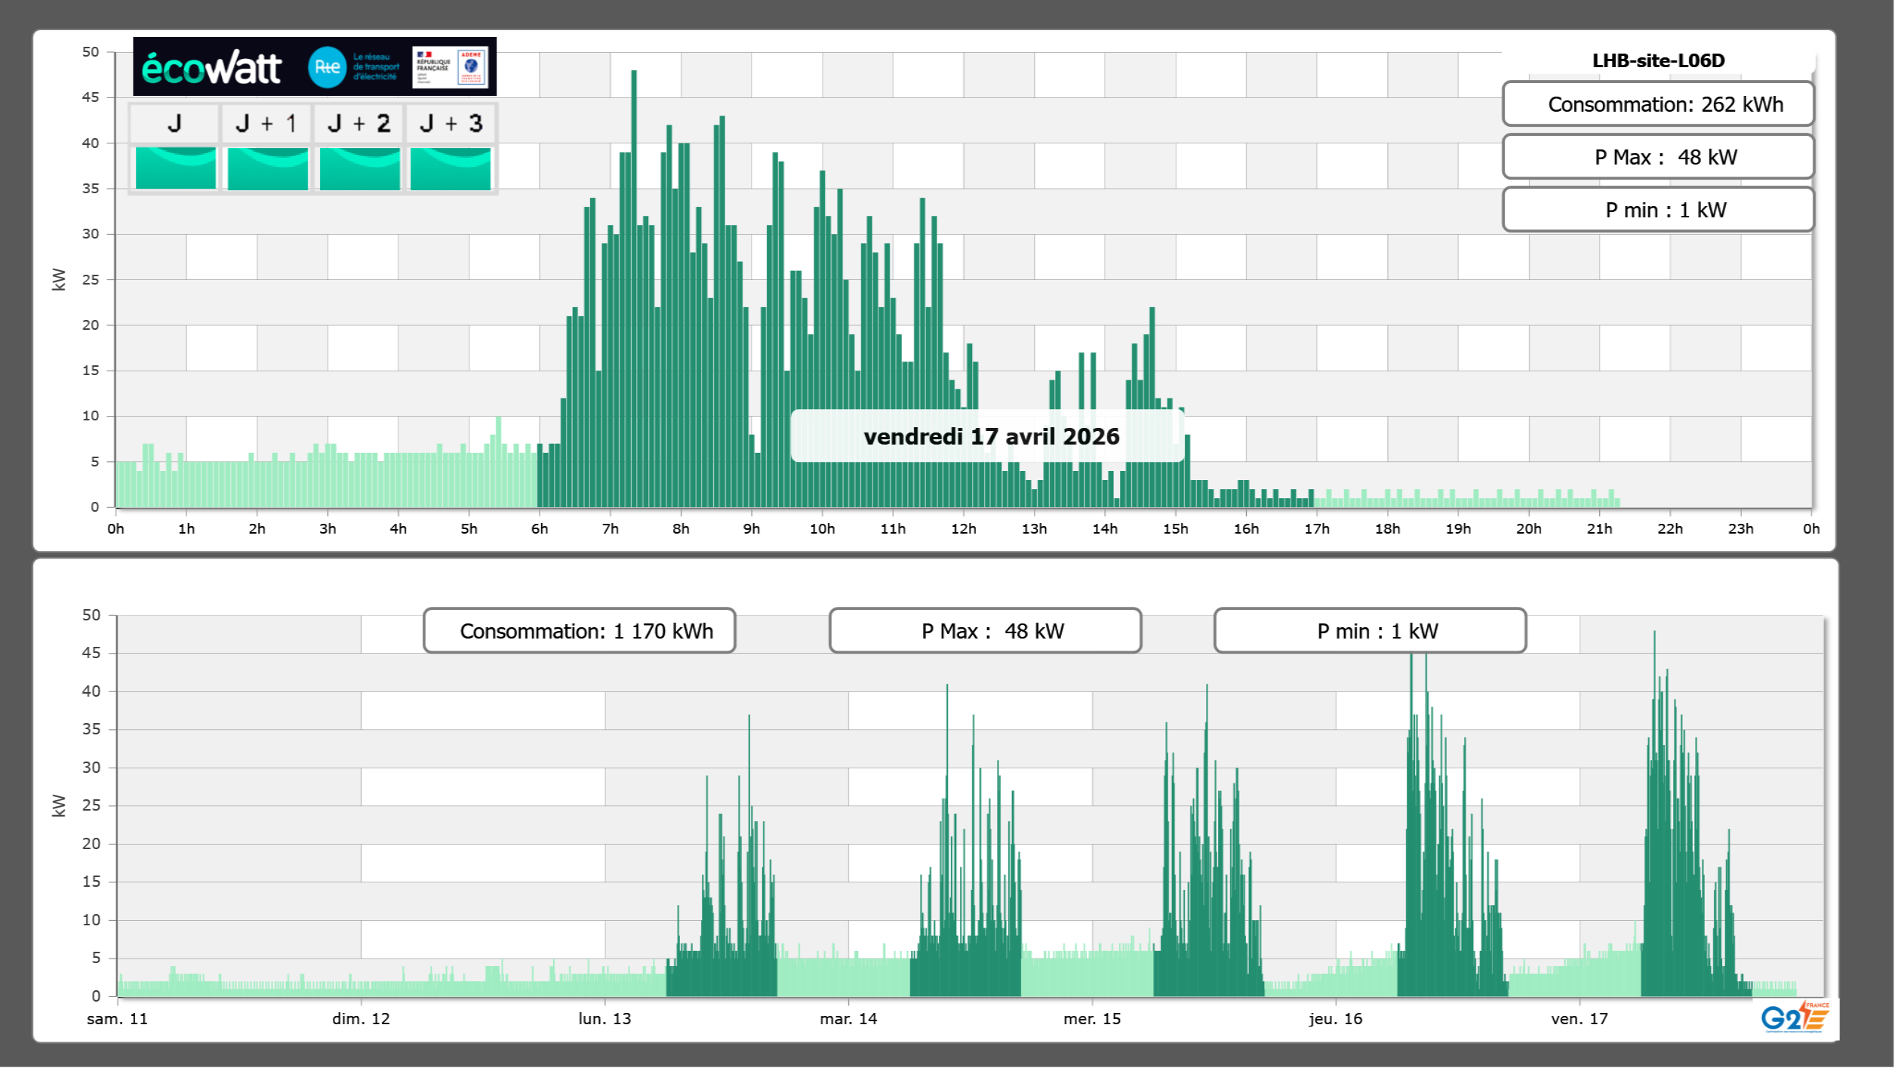The height and width of the screenshot is (1068, 1895).
Task: Click the Consommation: 1 170 kWh box
Action: [x=579, y=631]
